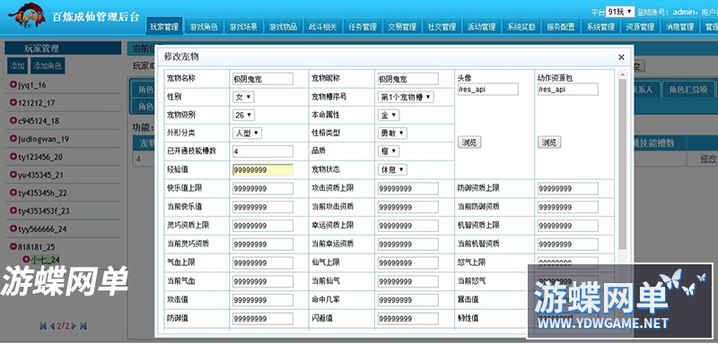Open the 宠物槽序号 dropdown
The height and width of the screenshot is (344, 718).
406,98
